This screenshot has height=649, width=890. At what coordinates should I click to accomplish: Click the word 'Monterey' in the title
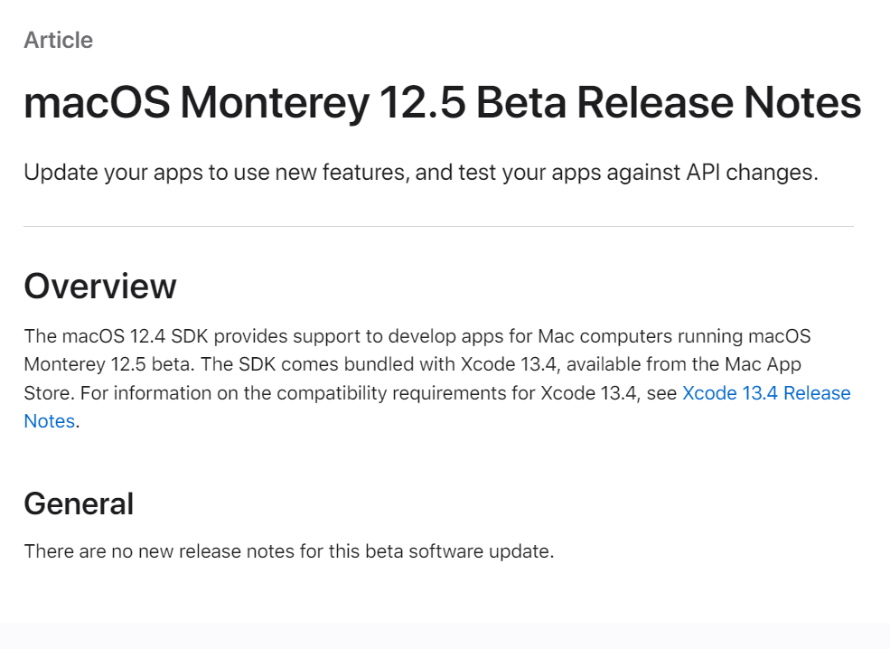pos(275,103)
